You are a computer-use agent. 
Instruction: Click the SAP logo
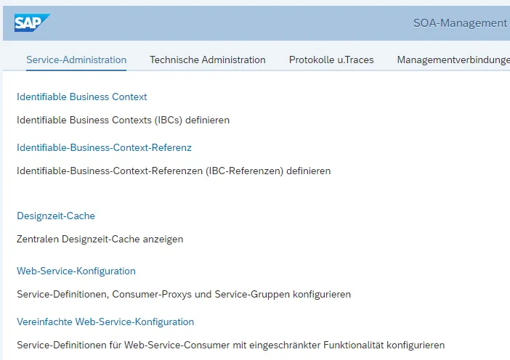tap(32, 23)
